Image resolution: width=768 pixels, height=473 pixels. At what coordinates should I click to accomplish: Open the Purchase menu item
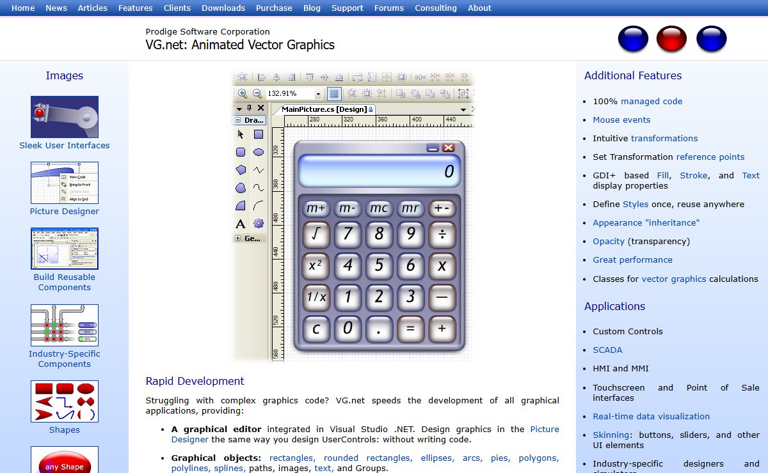pyautogui.click(x=274, y=8)
